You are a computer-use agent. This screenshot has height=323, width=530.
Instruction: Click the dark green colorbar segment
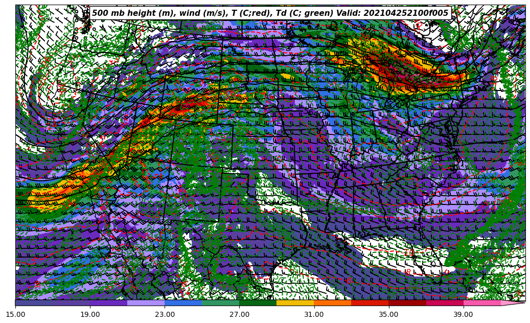(x=258, y=303)
